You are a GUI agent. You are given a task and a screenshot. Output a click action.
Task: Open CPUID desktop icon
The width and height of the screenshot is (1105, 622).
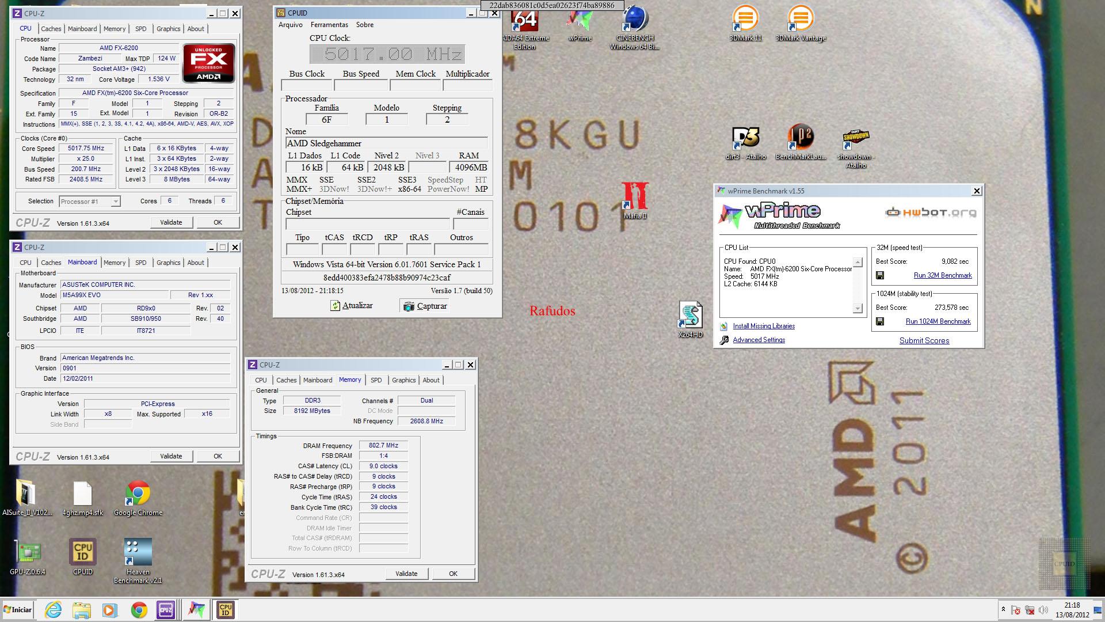point(82,556)
